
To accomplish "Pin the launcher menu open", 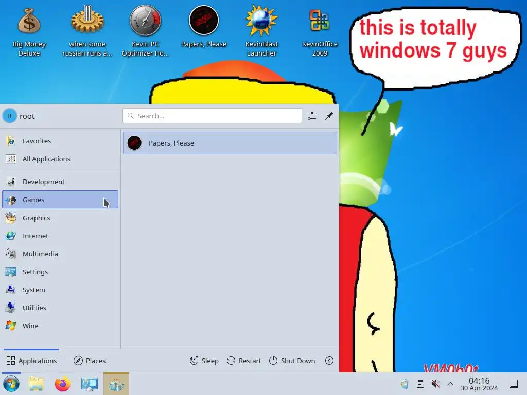I will (x=329, y=116).
